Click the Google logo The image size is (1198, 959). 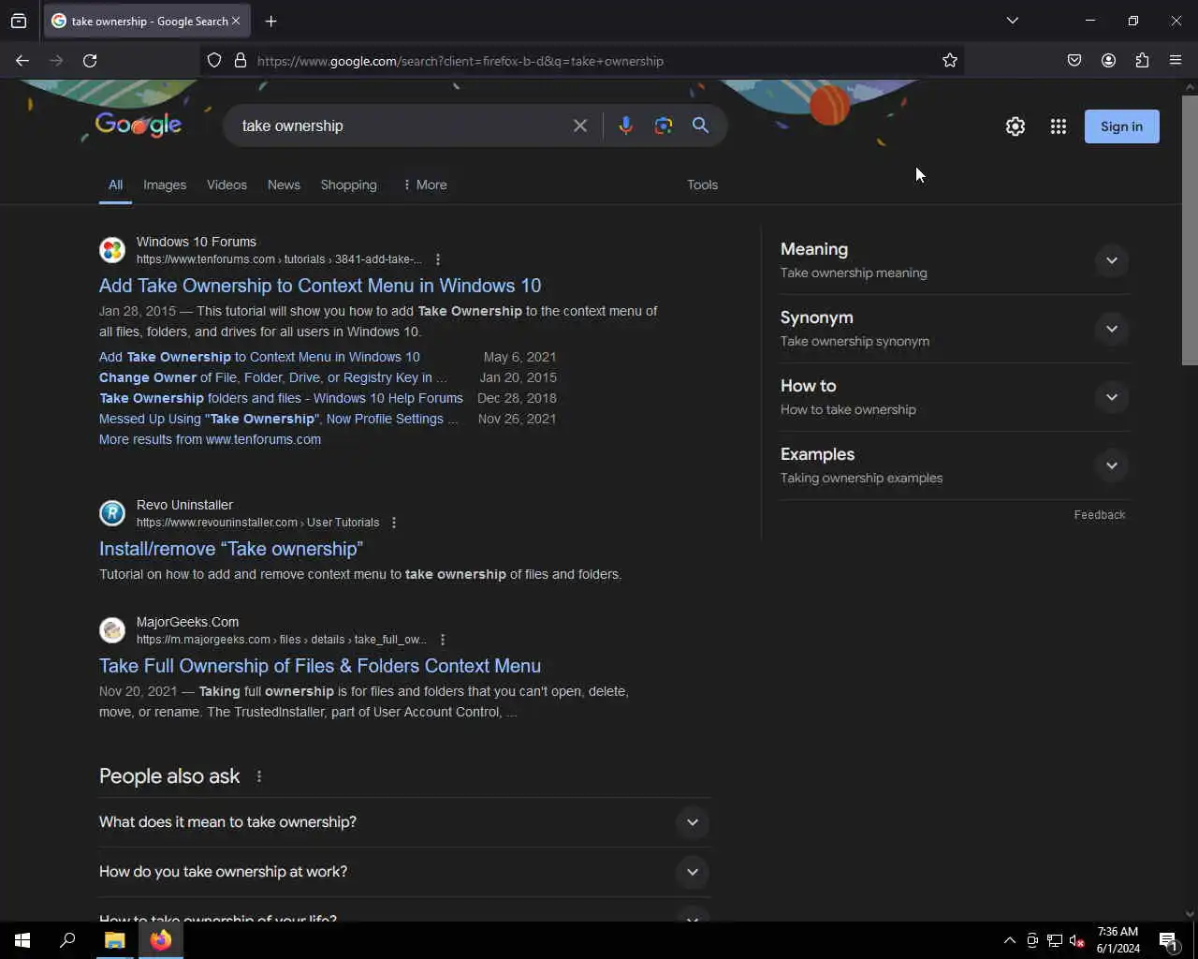click(x=138, y=125)
